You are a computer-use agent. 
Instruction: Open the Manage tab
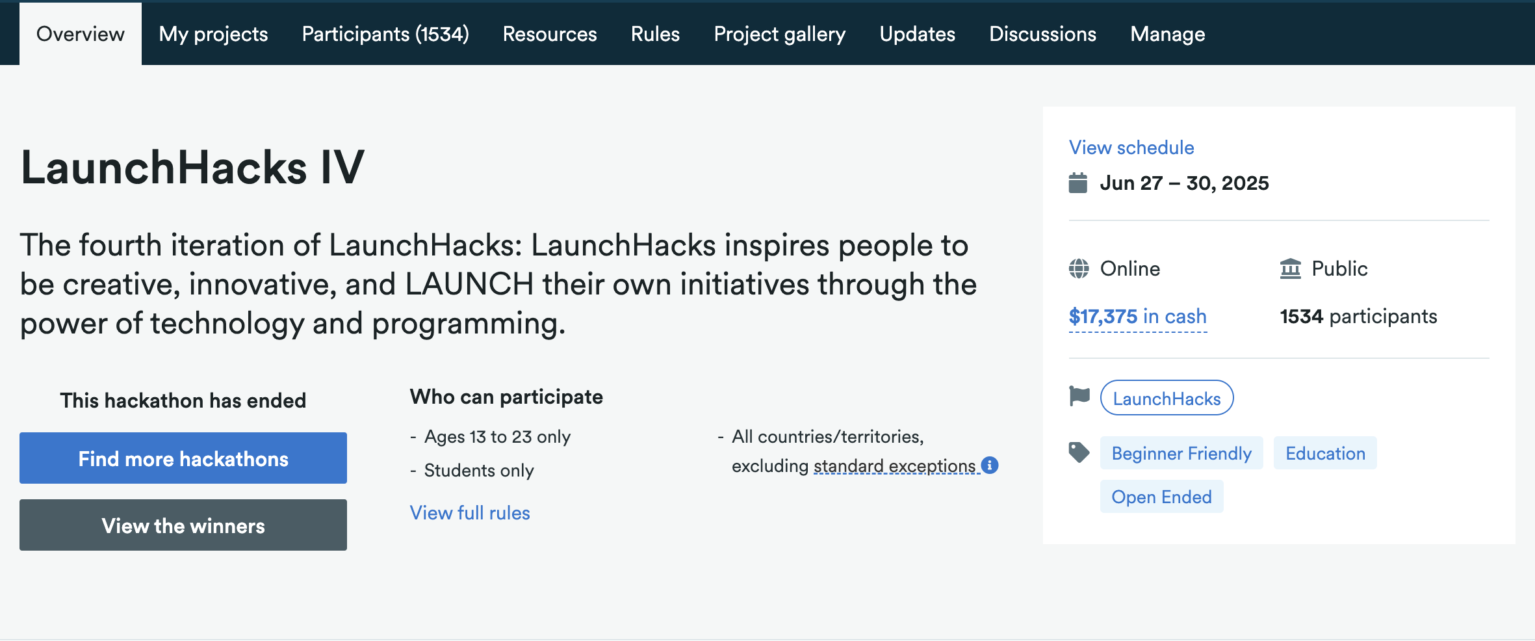point(1167,34)
